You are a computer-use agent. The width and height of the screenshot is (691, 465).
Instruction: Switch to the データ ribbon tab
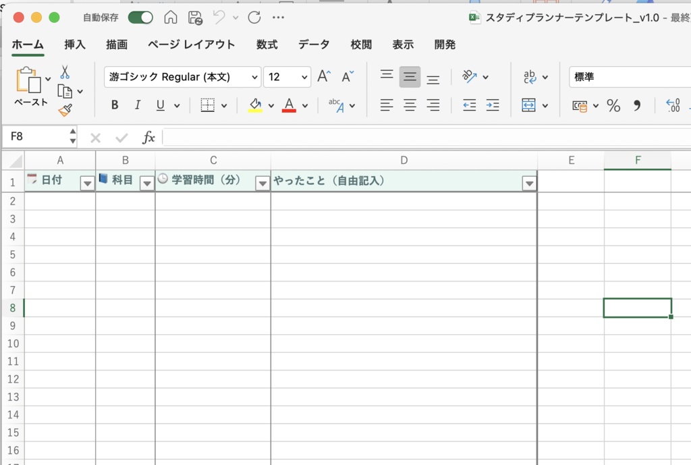[x=313, y=45]
